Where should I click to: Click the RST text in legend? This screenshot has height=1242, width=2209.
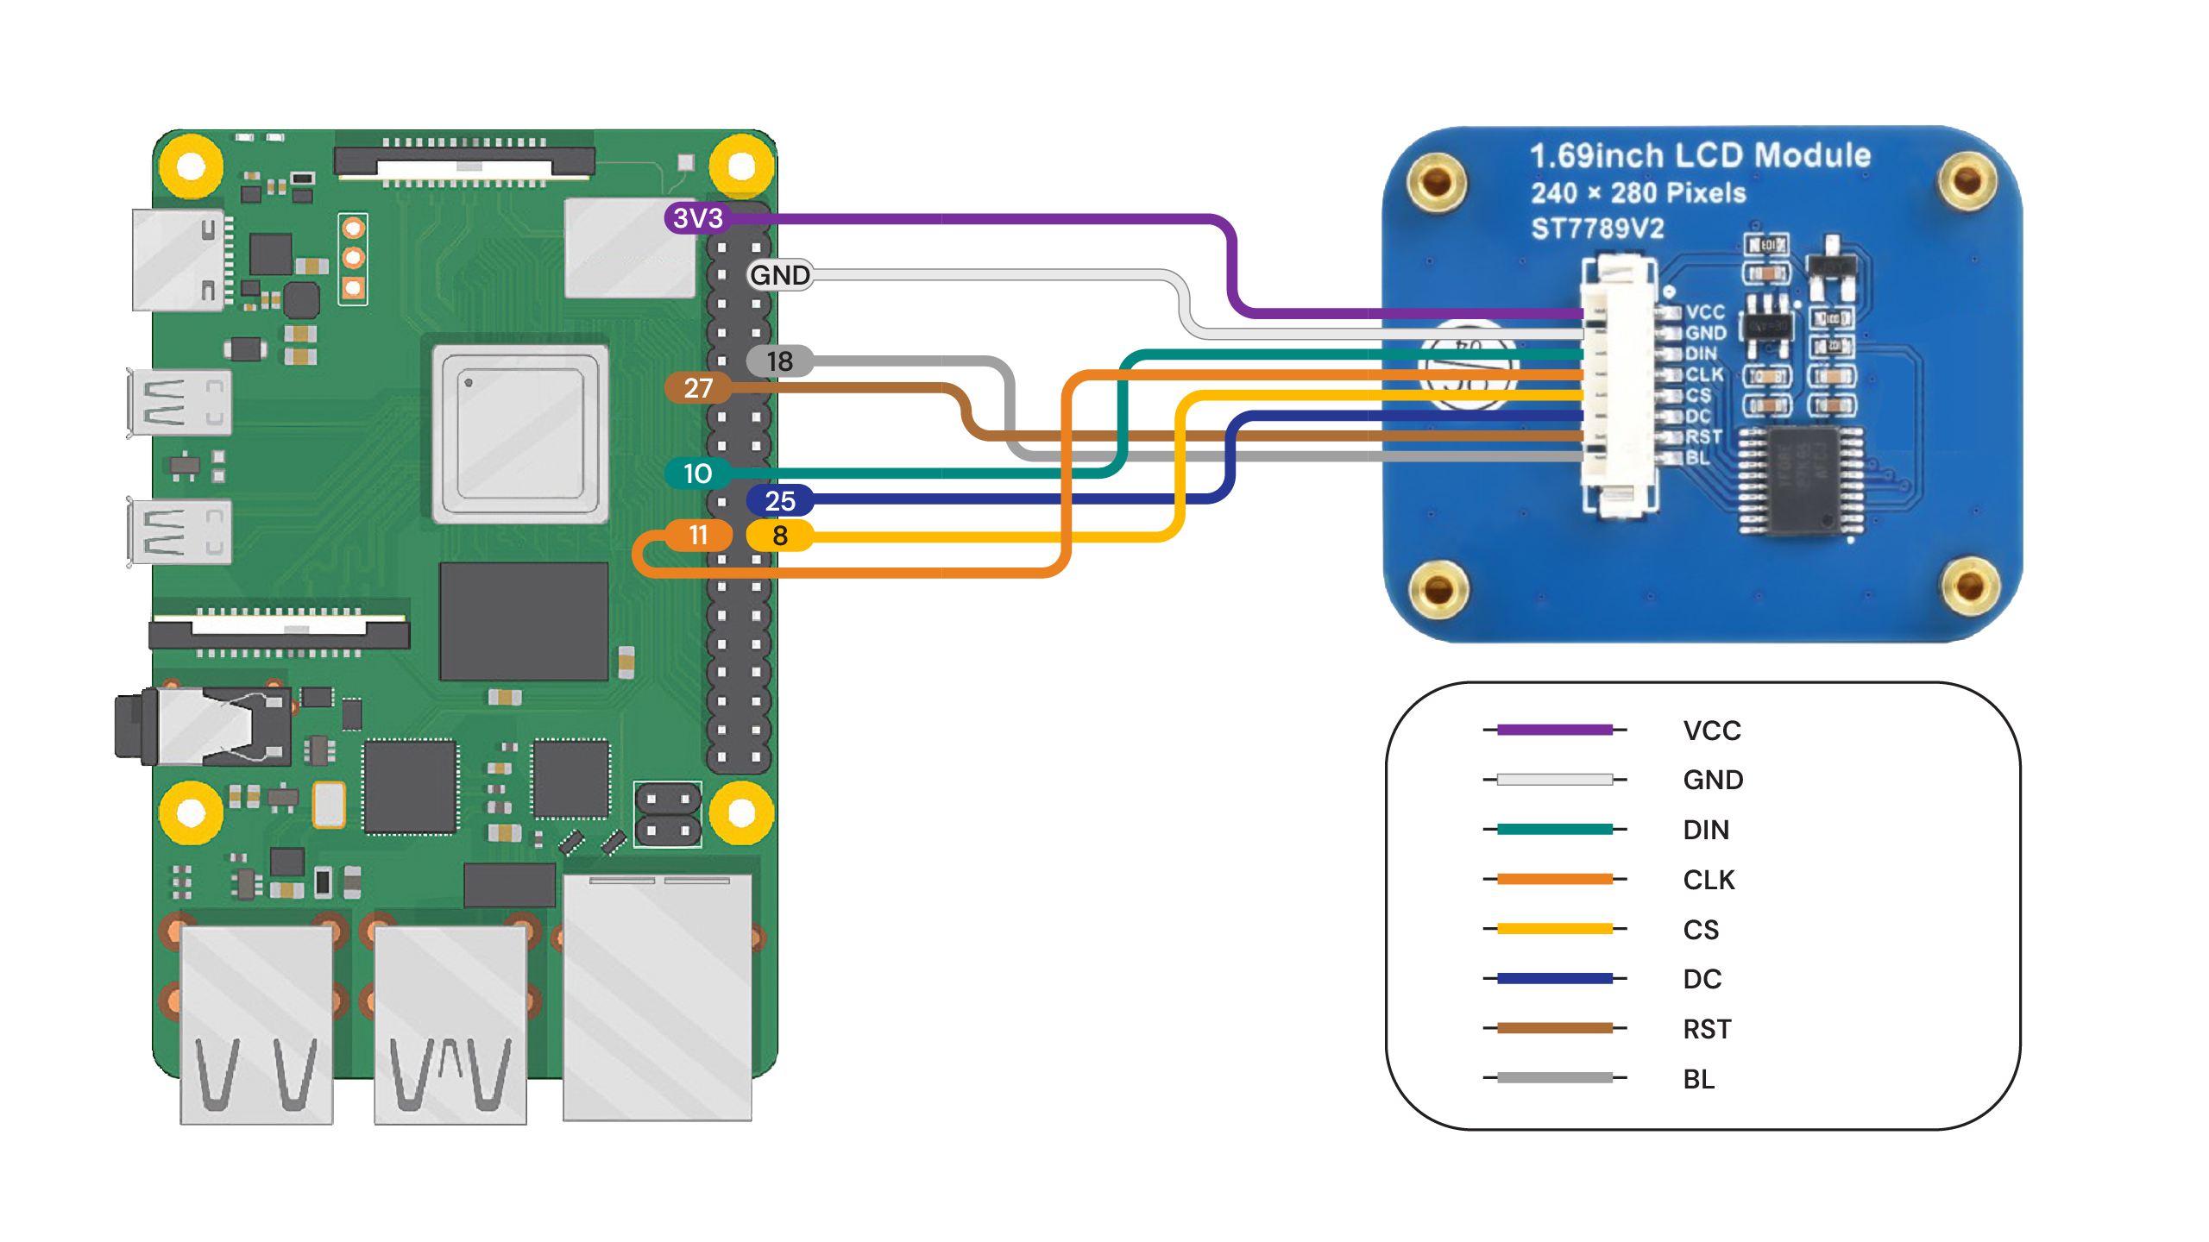pyautogui.click(x=1706, y=1029)
